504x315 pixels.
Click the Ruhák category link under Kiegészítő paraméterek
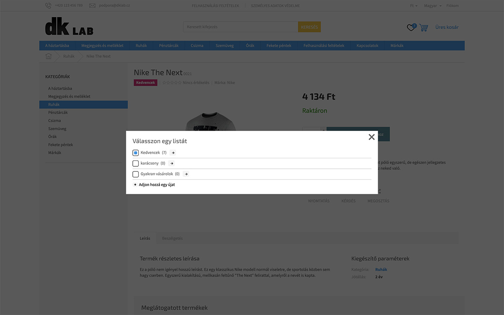point(381,270)
